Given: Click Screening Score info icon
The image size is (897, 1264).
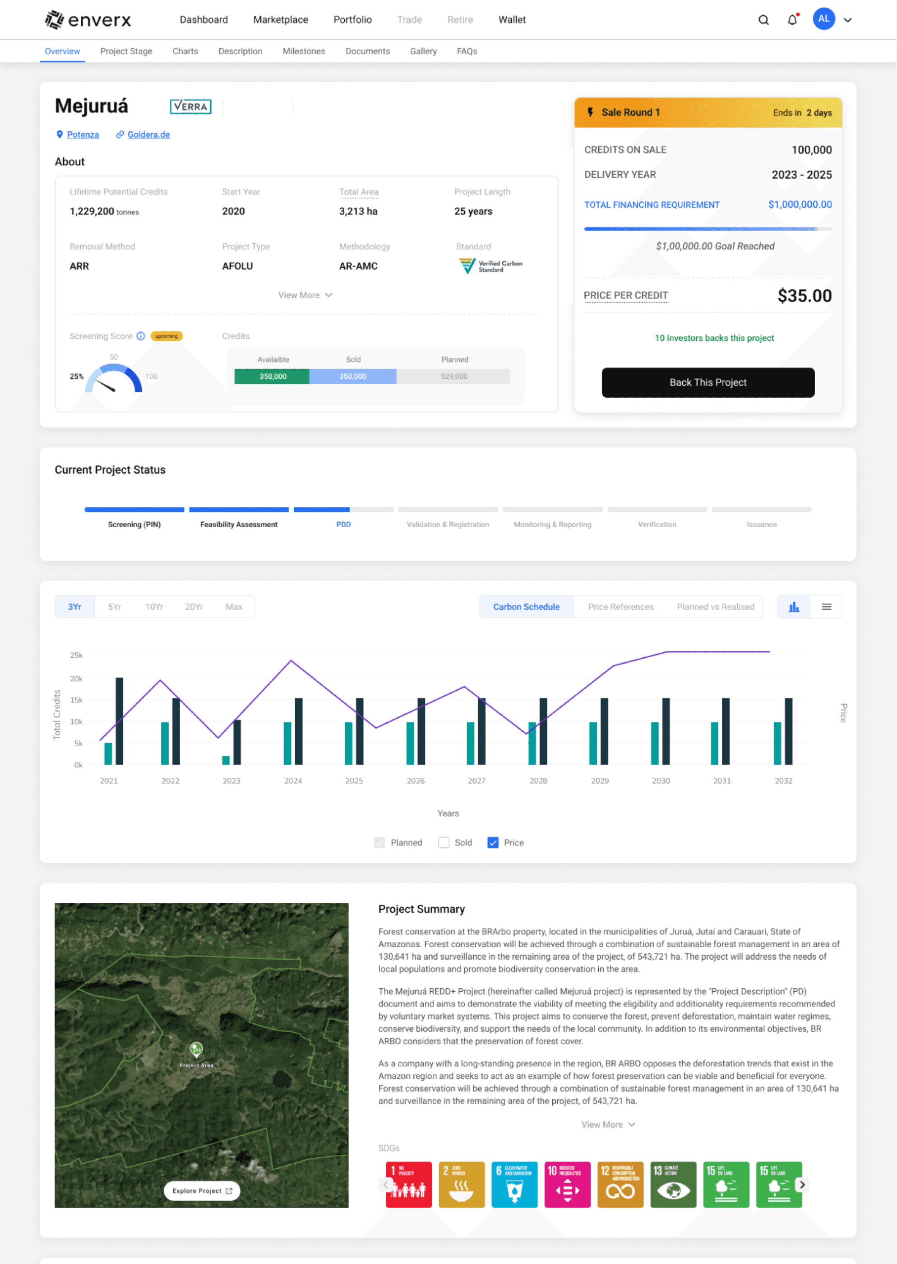Looking at the screenshot, I should pyautogui.click(x=141, y=336).
